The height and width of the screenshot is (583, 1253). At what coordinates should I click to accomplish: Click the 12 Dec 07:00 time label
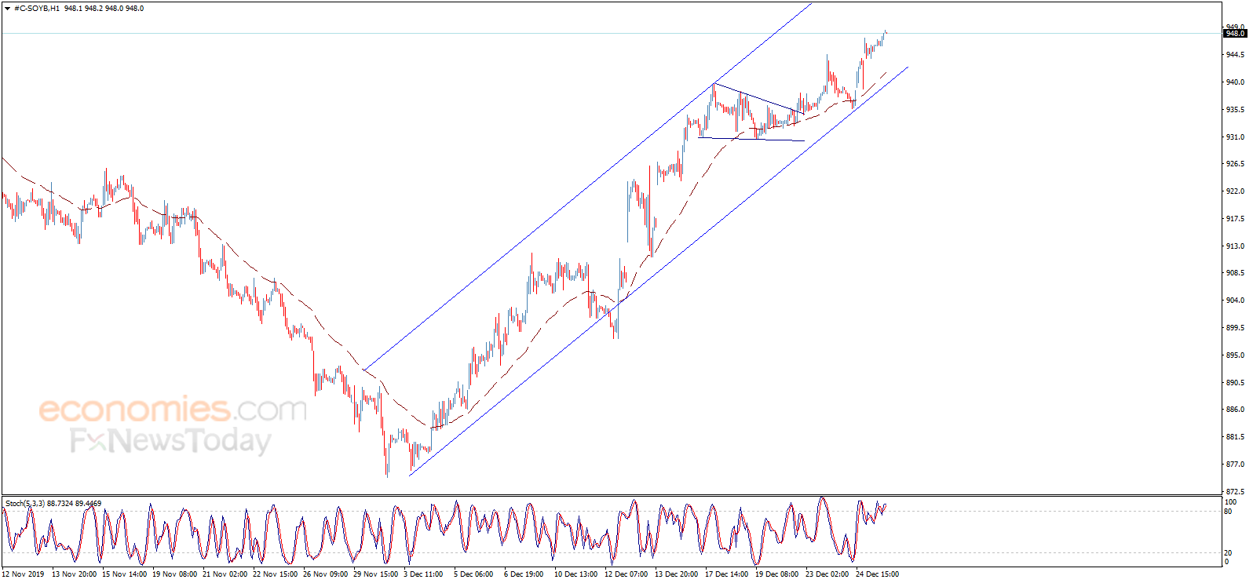click(x=626, y=574)
